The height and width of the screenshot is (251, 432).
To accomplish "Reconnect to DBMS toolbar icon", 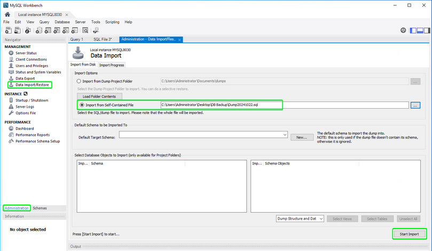I will 96,30.
